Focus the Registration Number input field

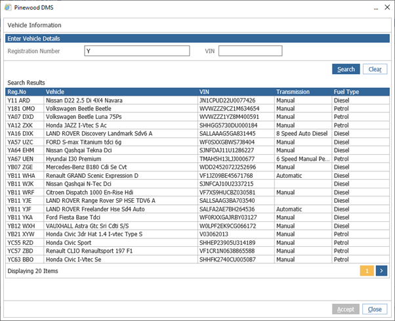[137, 51]
